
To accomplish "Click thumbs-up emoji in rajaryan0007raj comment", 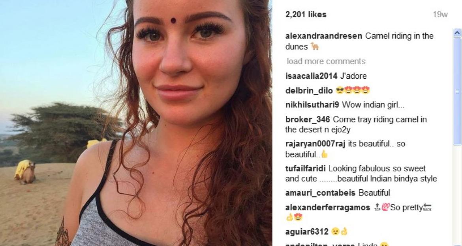I will (x=325, y=154).
